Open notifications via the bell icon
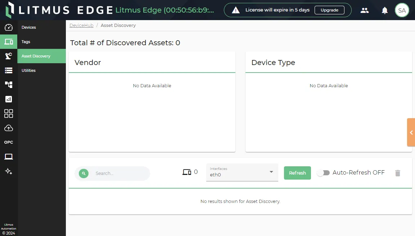This screenshot has width=415, height=236. click(384, 10)
